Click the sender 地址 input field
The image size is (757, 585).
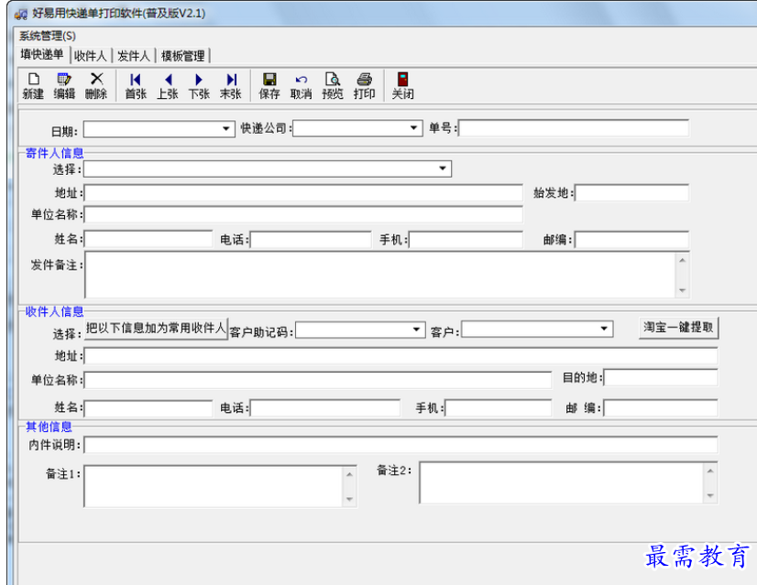pos(303,193)
